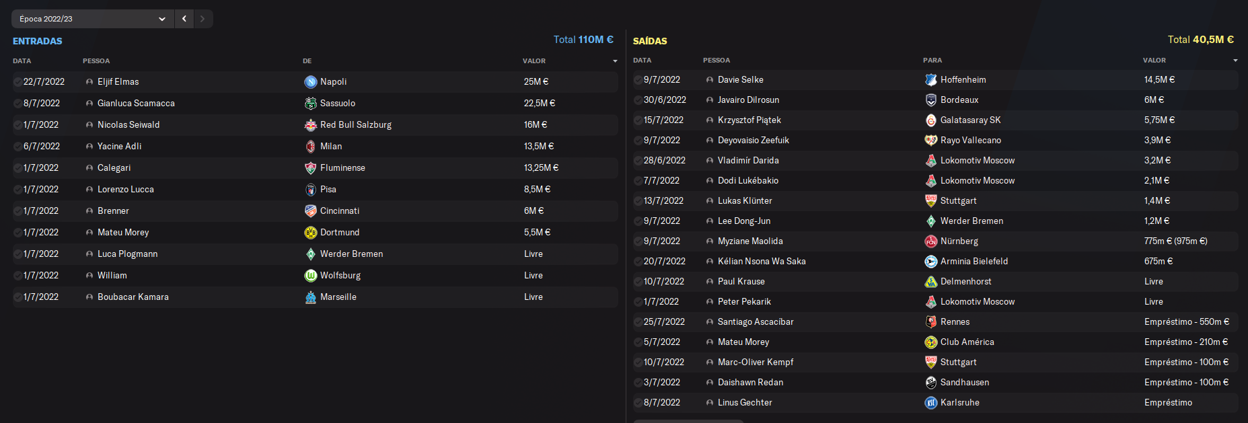
Task: Click the Hoffenheim club badge
Action: point(930,80)
